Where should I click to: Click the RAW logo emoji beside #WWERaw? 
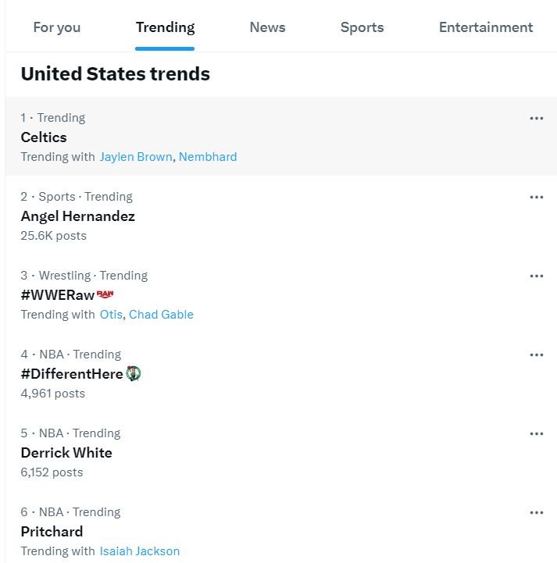(x=105, y=294)
